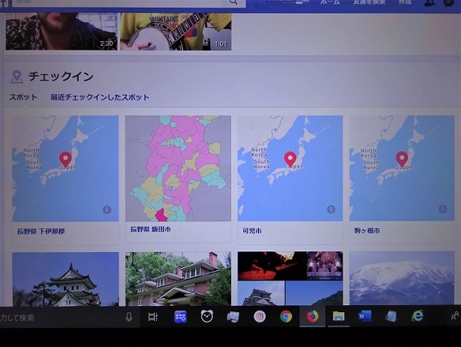Play the video thumbnail with 2:30 duration
The width and height of the screenshot is (461, 347).
[x=62, y=31]
